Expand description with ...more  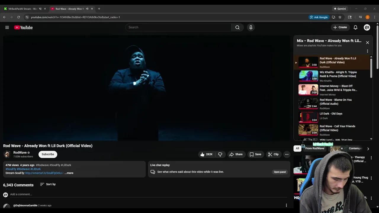click(69, 173)
